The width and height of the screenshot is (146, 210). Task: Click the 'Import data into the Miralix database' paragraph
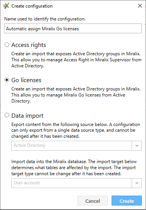[74, 168]
